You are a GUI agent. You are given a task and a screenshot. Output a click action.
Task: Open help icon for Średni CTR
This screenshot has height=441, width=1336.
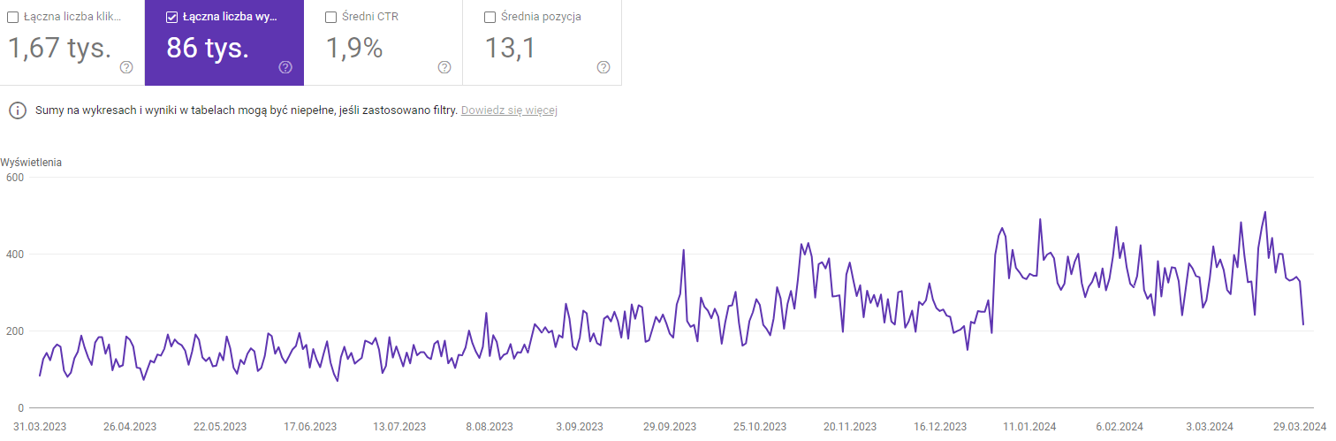point(444,67)
